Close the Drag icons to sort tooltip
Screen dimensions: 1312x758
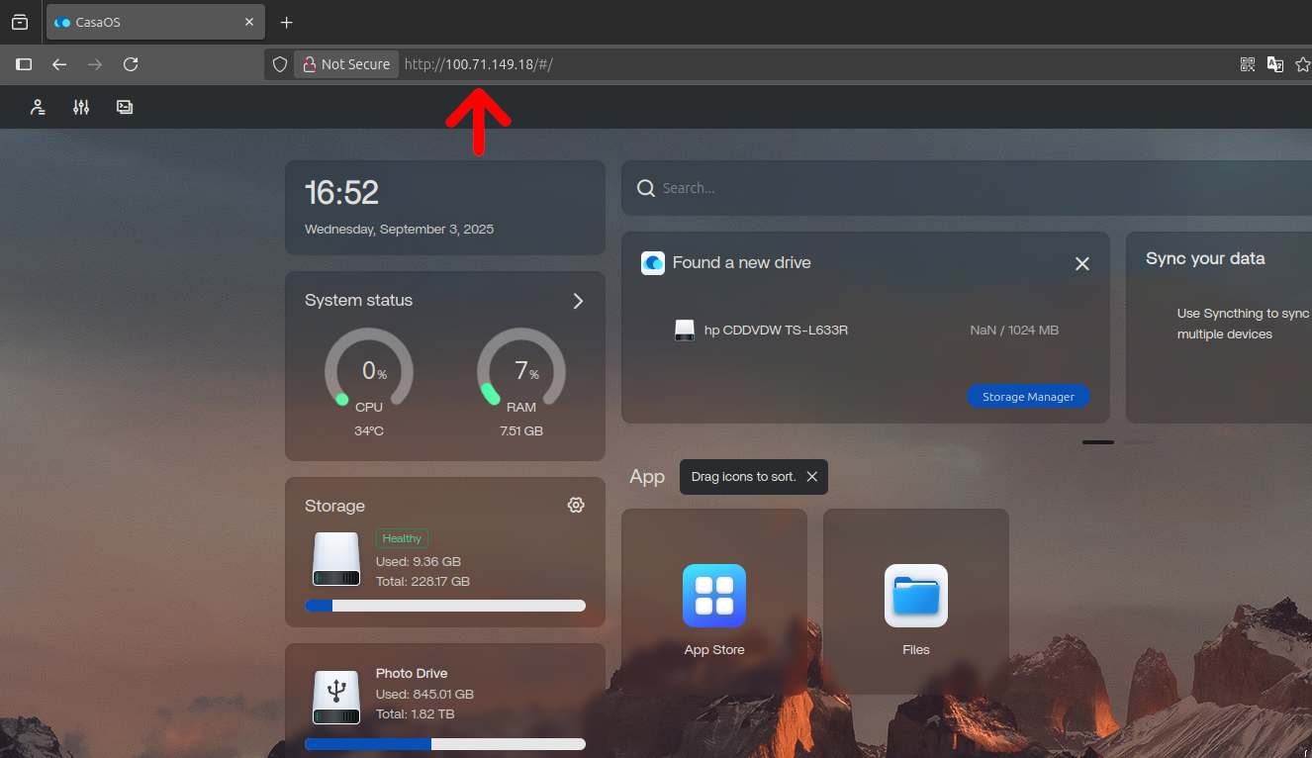pyautogui.click(x=811, y=477)
